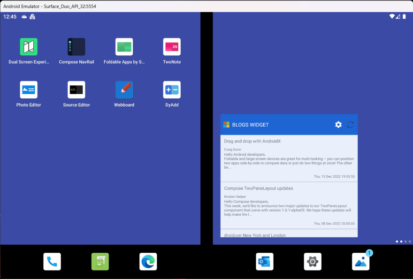Screen dimensions: 413x279
Task: Open Outlook from the dock
Action: pyautogui.click(x=264, y=262)
